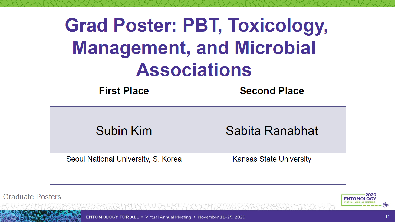Viewport: 395px width, 222px height.
Task: Click the beetle photo in the footer corner
Action: (x=41, y=216)
